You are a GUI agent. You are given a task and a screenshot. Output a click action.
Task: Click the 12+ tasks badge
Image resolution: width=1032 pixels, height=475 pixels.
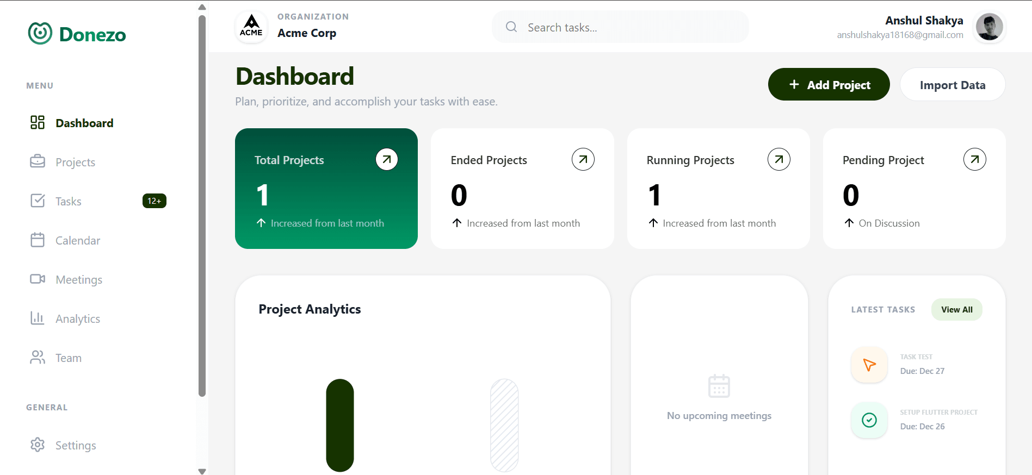(x=154, y=201)
